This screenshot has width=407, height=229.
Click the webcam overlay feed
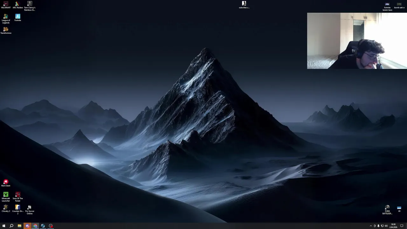pyautogui.click(x=357, y=41)
